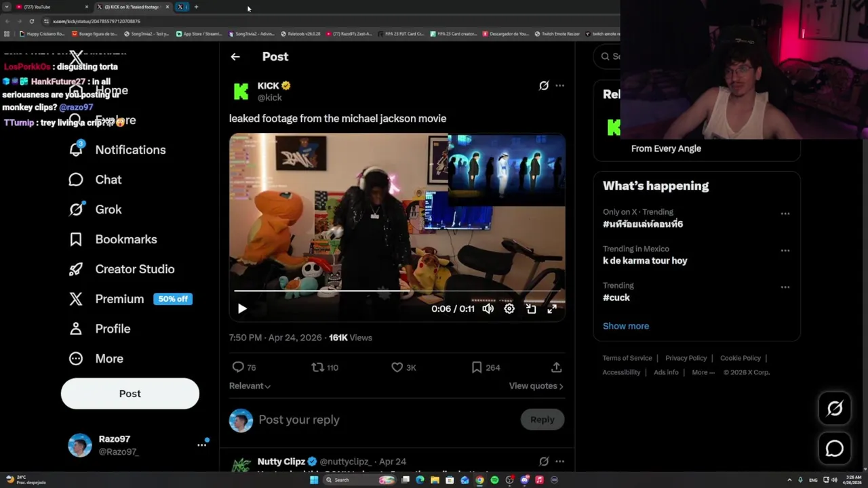The width and height of the screenshot is (868, 488).
Task: Open options for the #cuck trend
Action: 785,287
